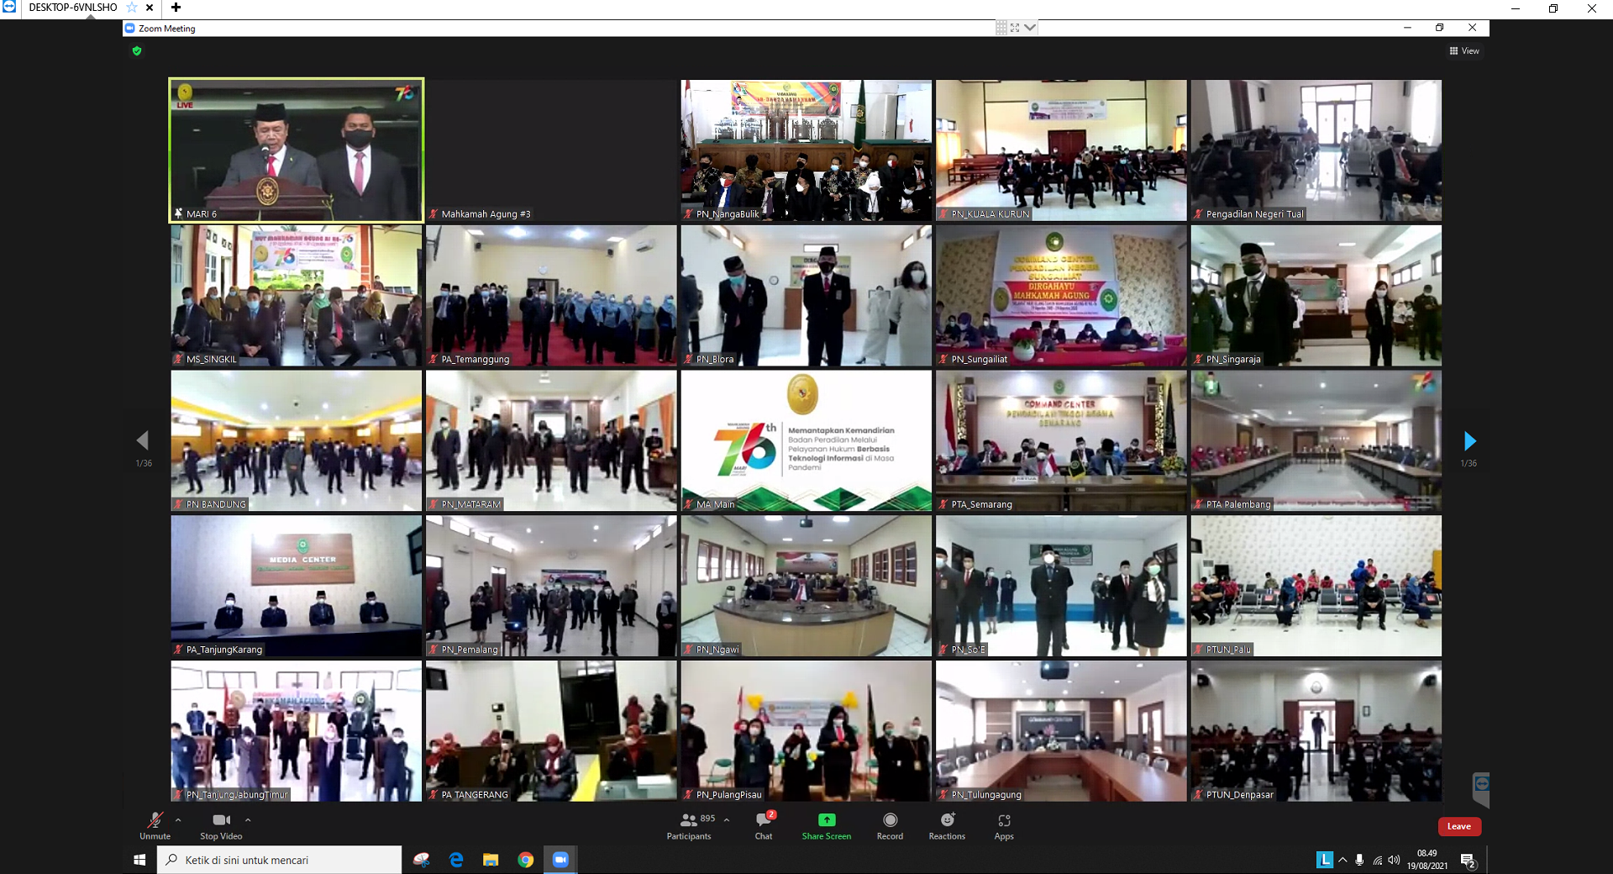Stop Video camera toggle
1613x874 pixels.
[x=221, y=825]
